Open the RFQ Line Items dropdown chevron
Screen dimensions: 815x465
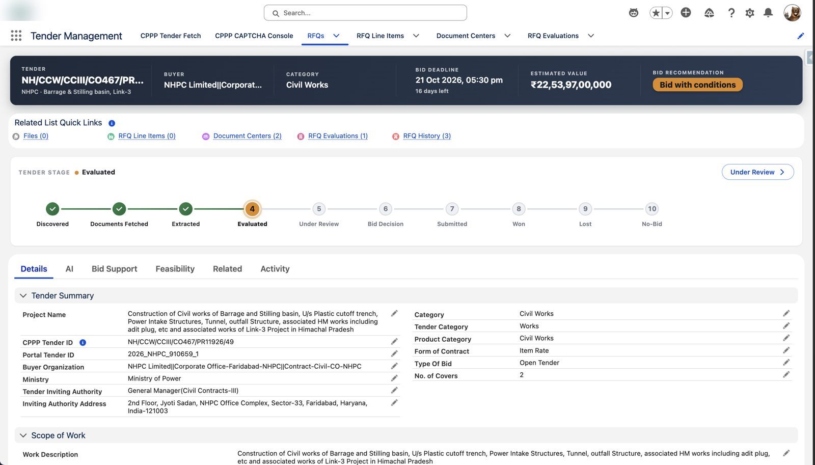coord(416,36)
